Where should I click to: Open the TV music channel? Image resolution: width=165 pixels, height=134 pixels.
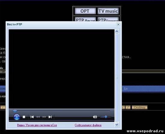(x=108, y=11)
